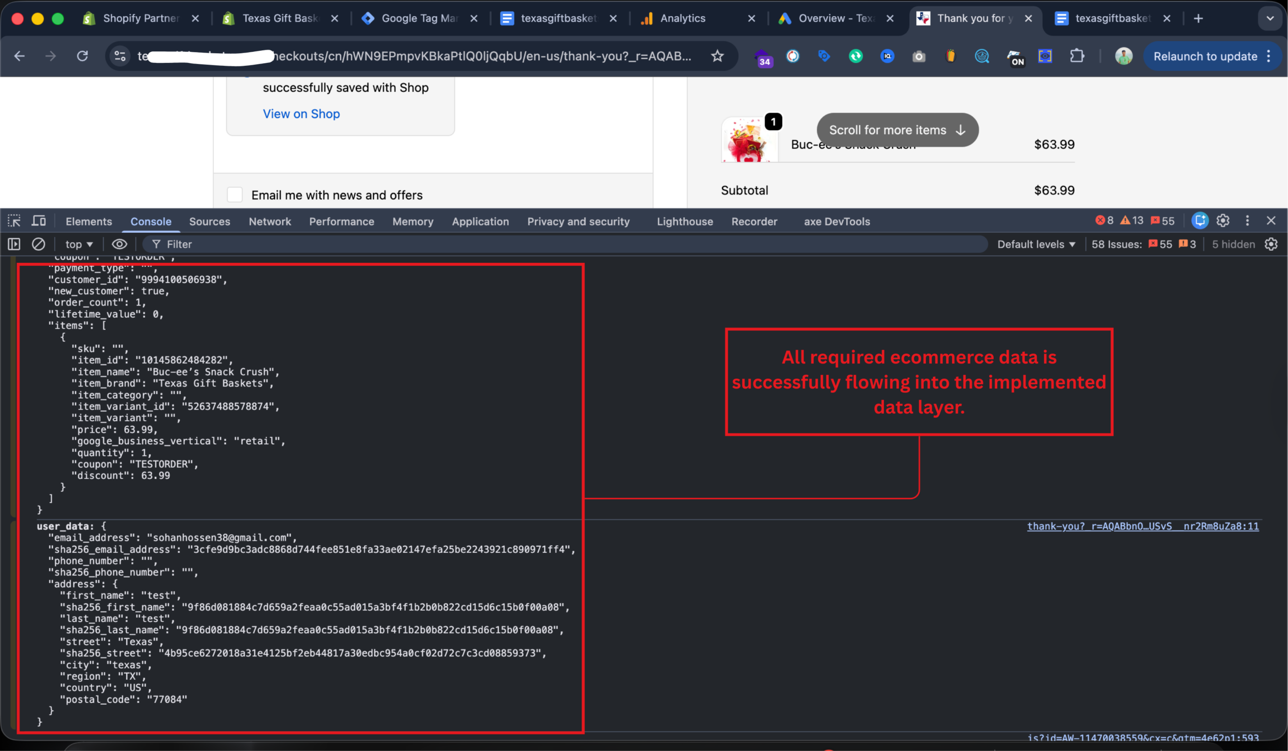Screen dimensions: 1288x751
Task: Click the View on Shop link
Action: click(x=301, y=114)
